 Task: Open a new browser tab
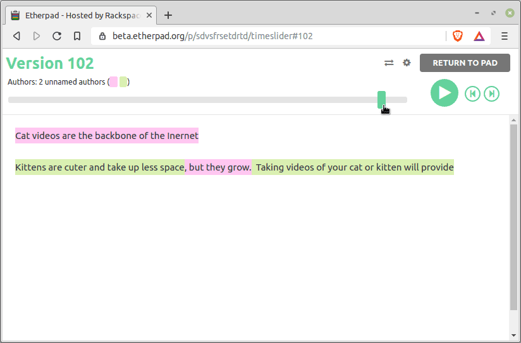pos(168,15)
